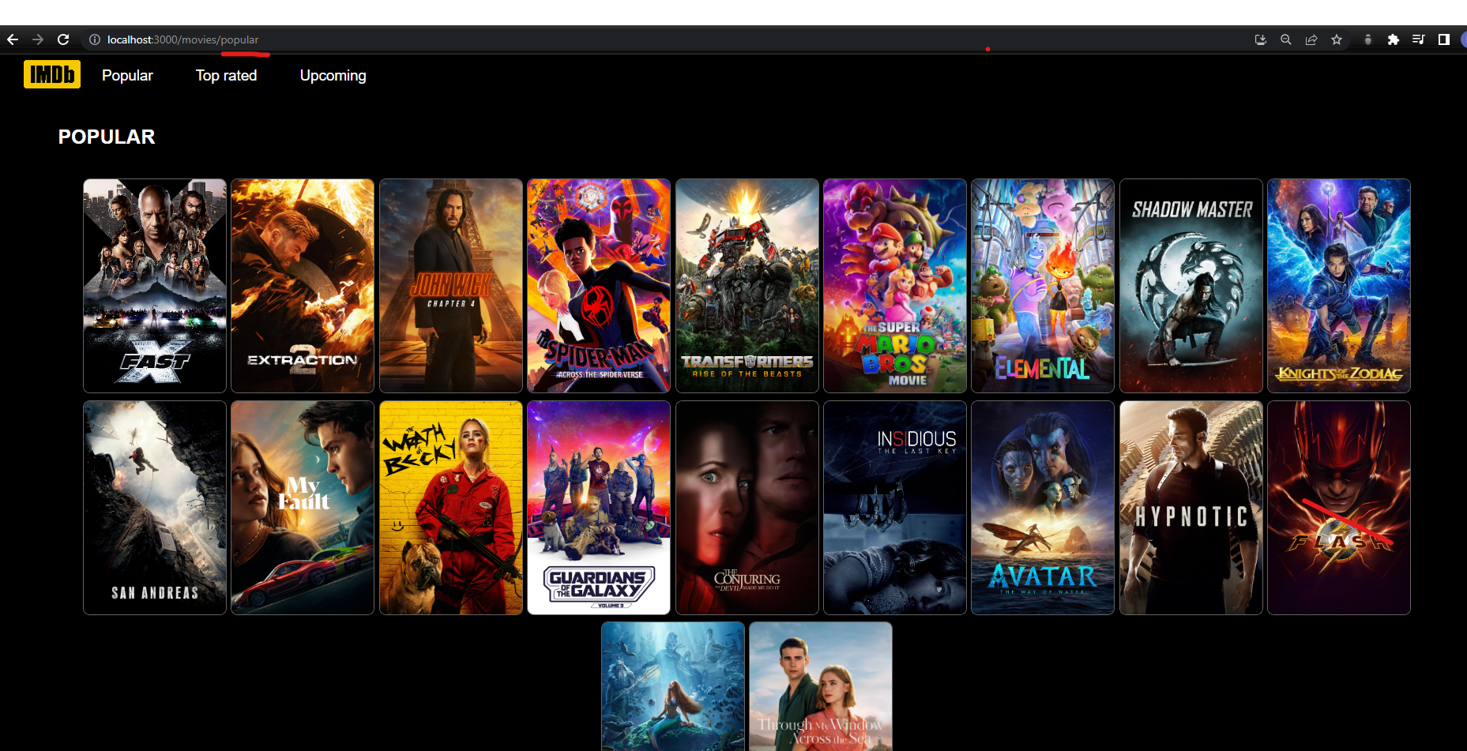The image size is (1467, 751).
Task: Open the Hypnotic movie poster
Action: (1191, 508)
